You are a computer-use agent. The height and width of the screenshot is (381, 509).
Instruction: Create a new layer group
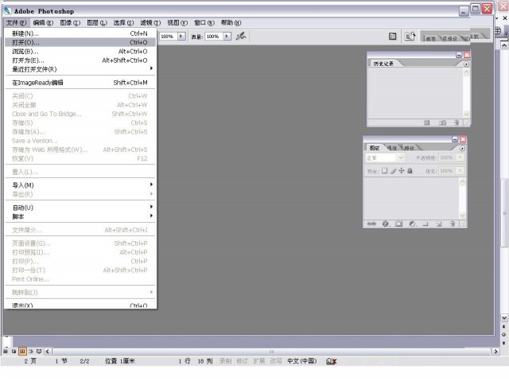425,224
